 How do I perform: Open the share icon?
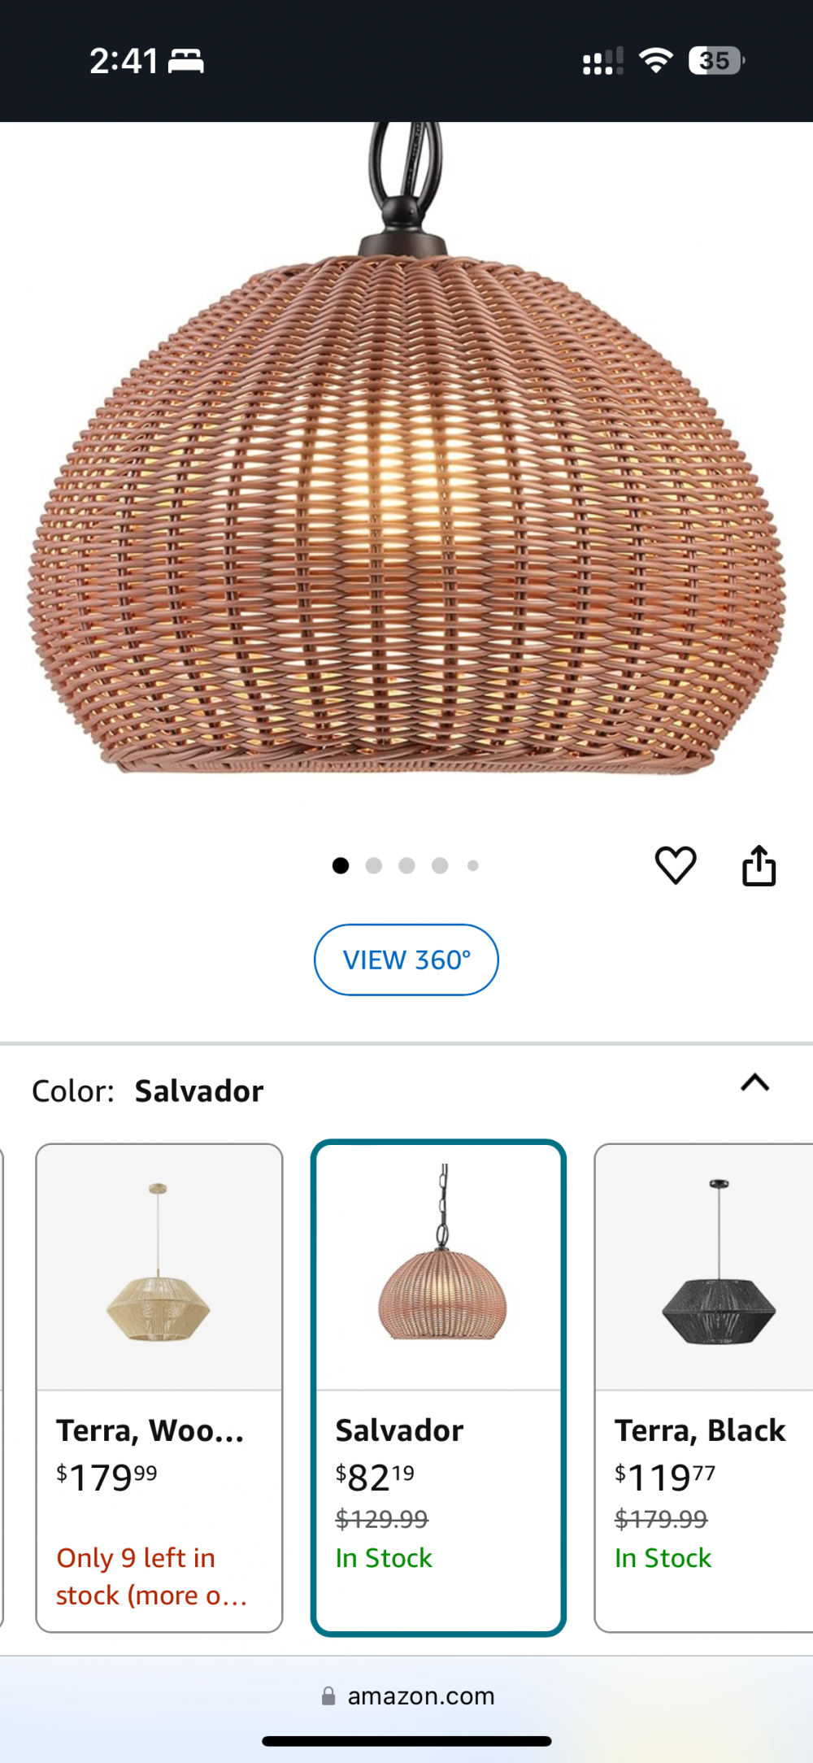coord(759,865)
